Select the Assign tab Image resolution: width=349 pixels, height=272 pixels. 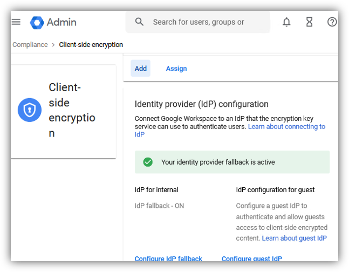pyautogui.click(x=176, y=69)
